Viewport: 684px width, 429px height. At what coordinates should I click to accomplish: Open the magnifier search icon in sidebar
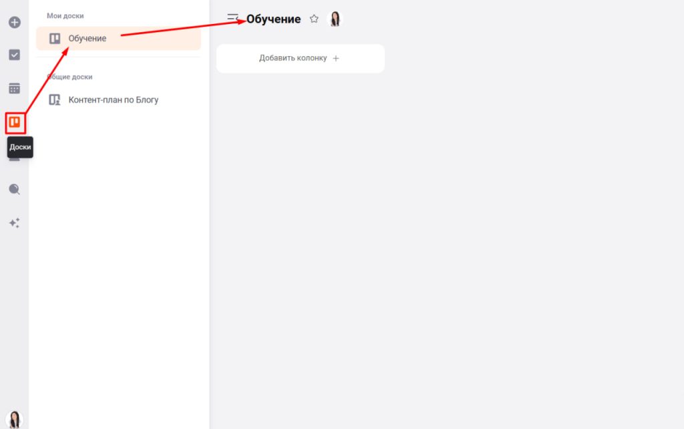(14, 189)
